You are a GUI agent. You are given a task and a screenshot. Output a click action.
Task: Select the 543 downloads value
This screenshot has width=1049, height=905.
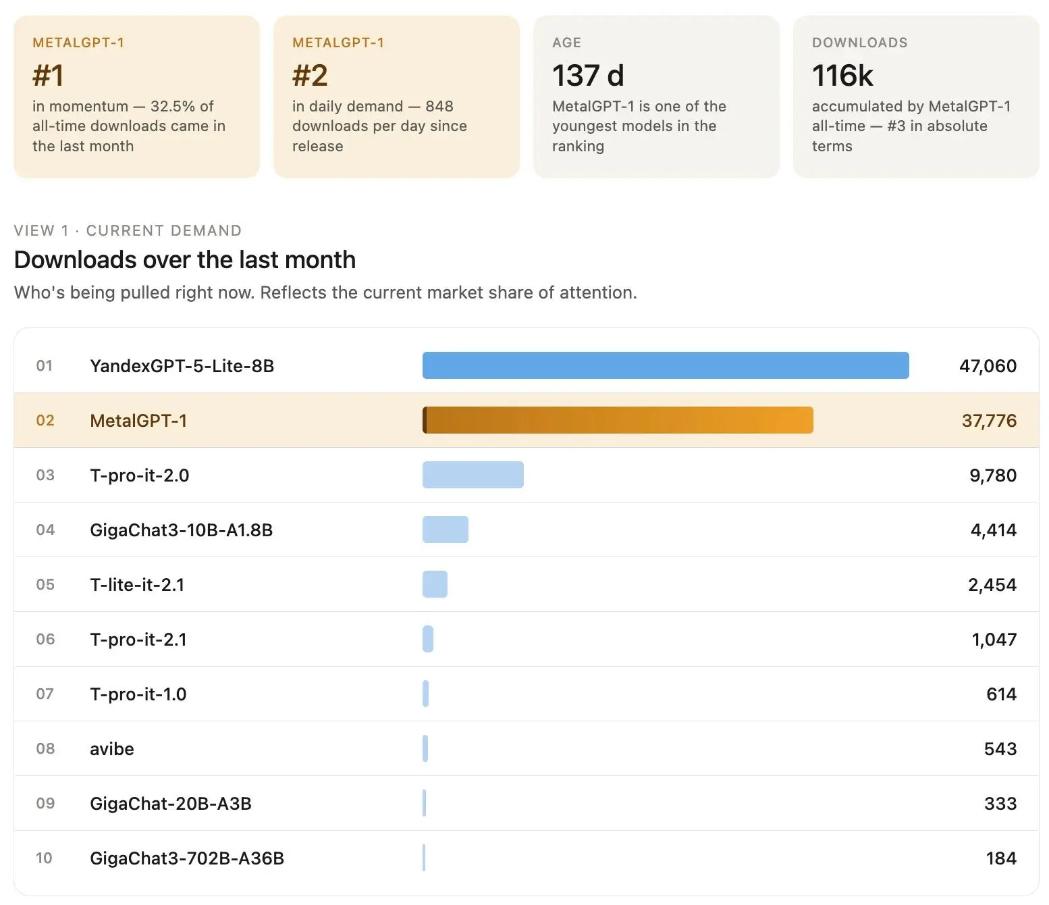[x=1000, y=749]
